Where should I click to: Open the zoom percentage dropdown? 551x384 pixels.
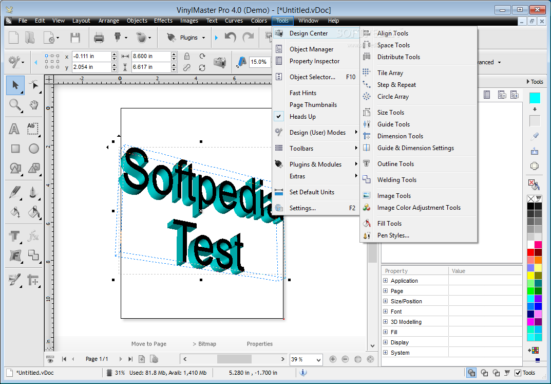(318, 359)
